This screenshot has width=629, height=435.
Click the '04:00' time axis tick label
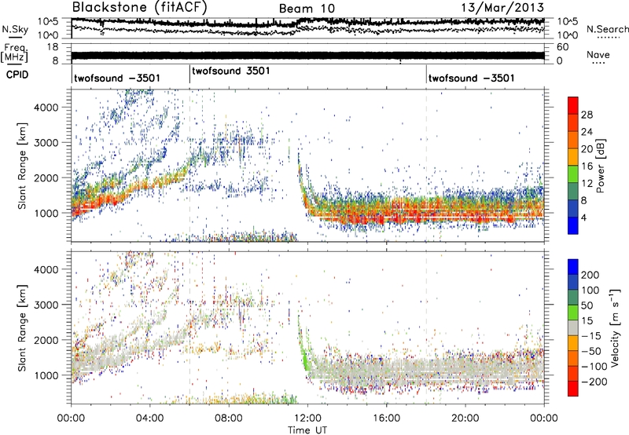click(x=150, y=419)
